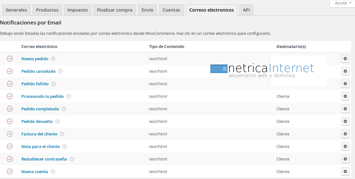Click the manual arrow status icon for Factura del cliente
The image size is (355, 179).
tap(10, 134)
